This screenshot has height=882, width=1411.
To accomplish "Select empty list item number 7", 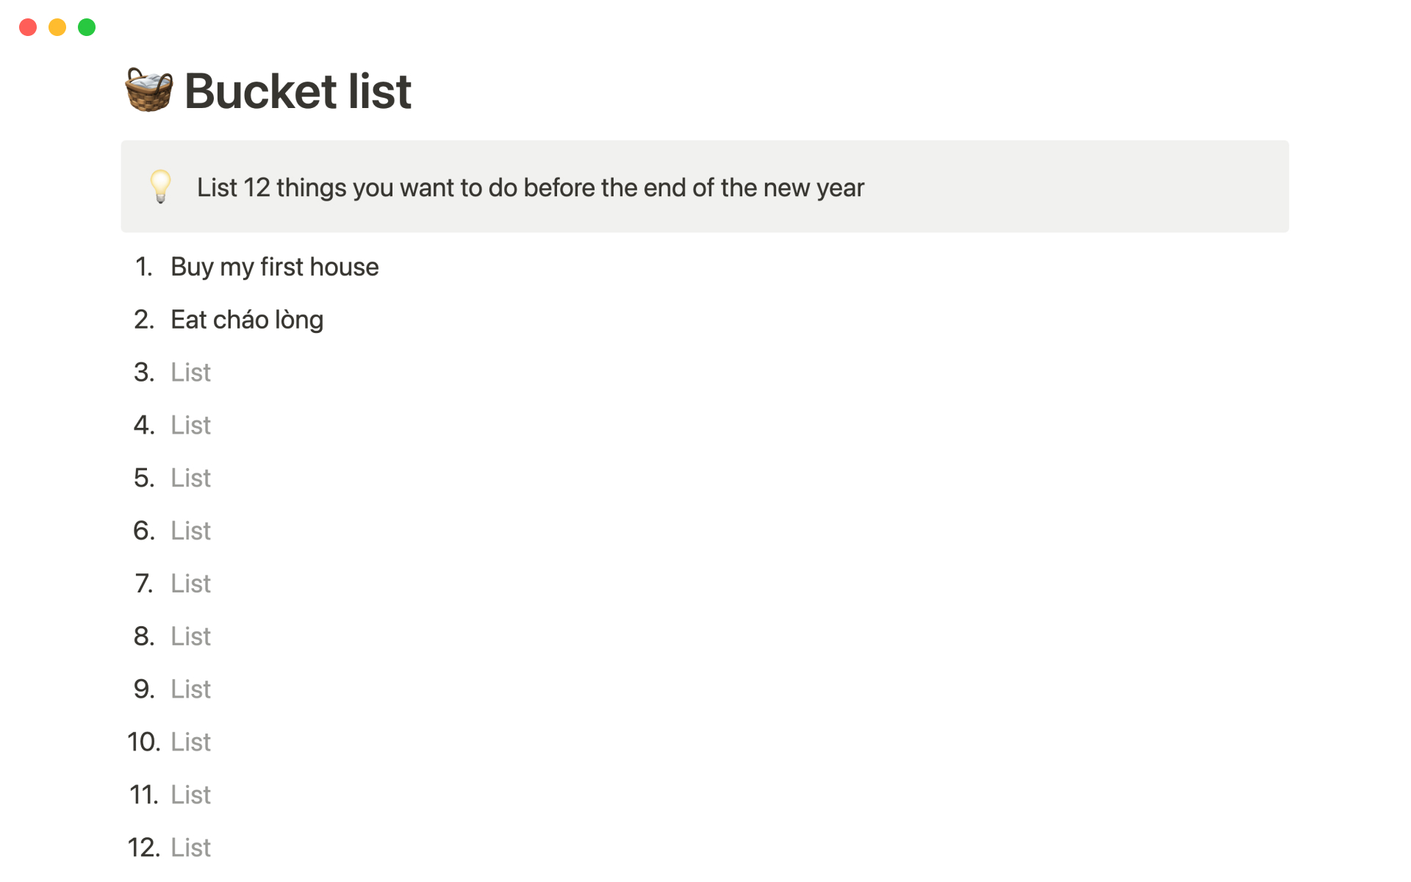I will pyautogui.click(x=191, y=584).
